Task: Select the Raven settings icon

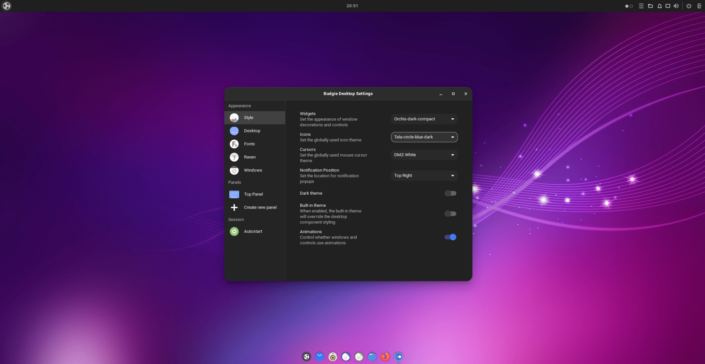Action: 234,157
